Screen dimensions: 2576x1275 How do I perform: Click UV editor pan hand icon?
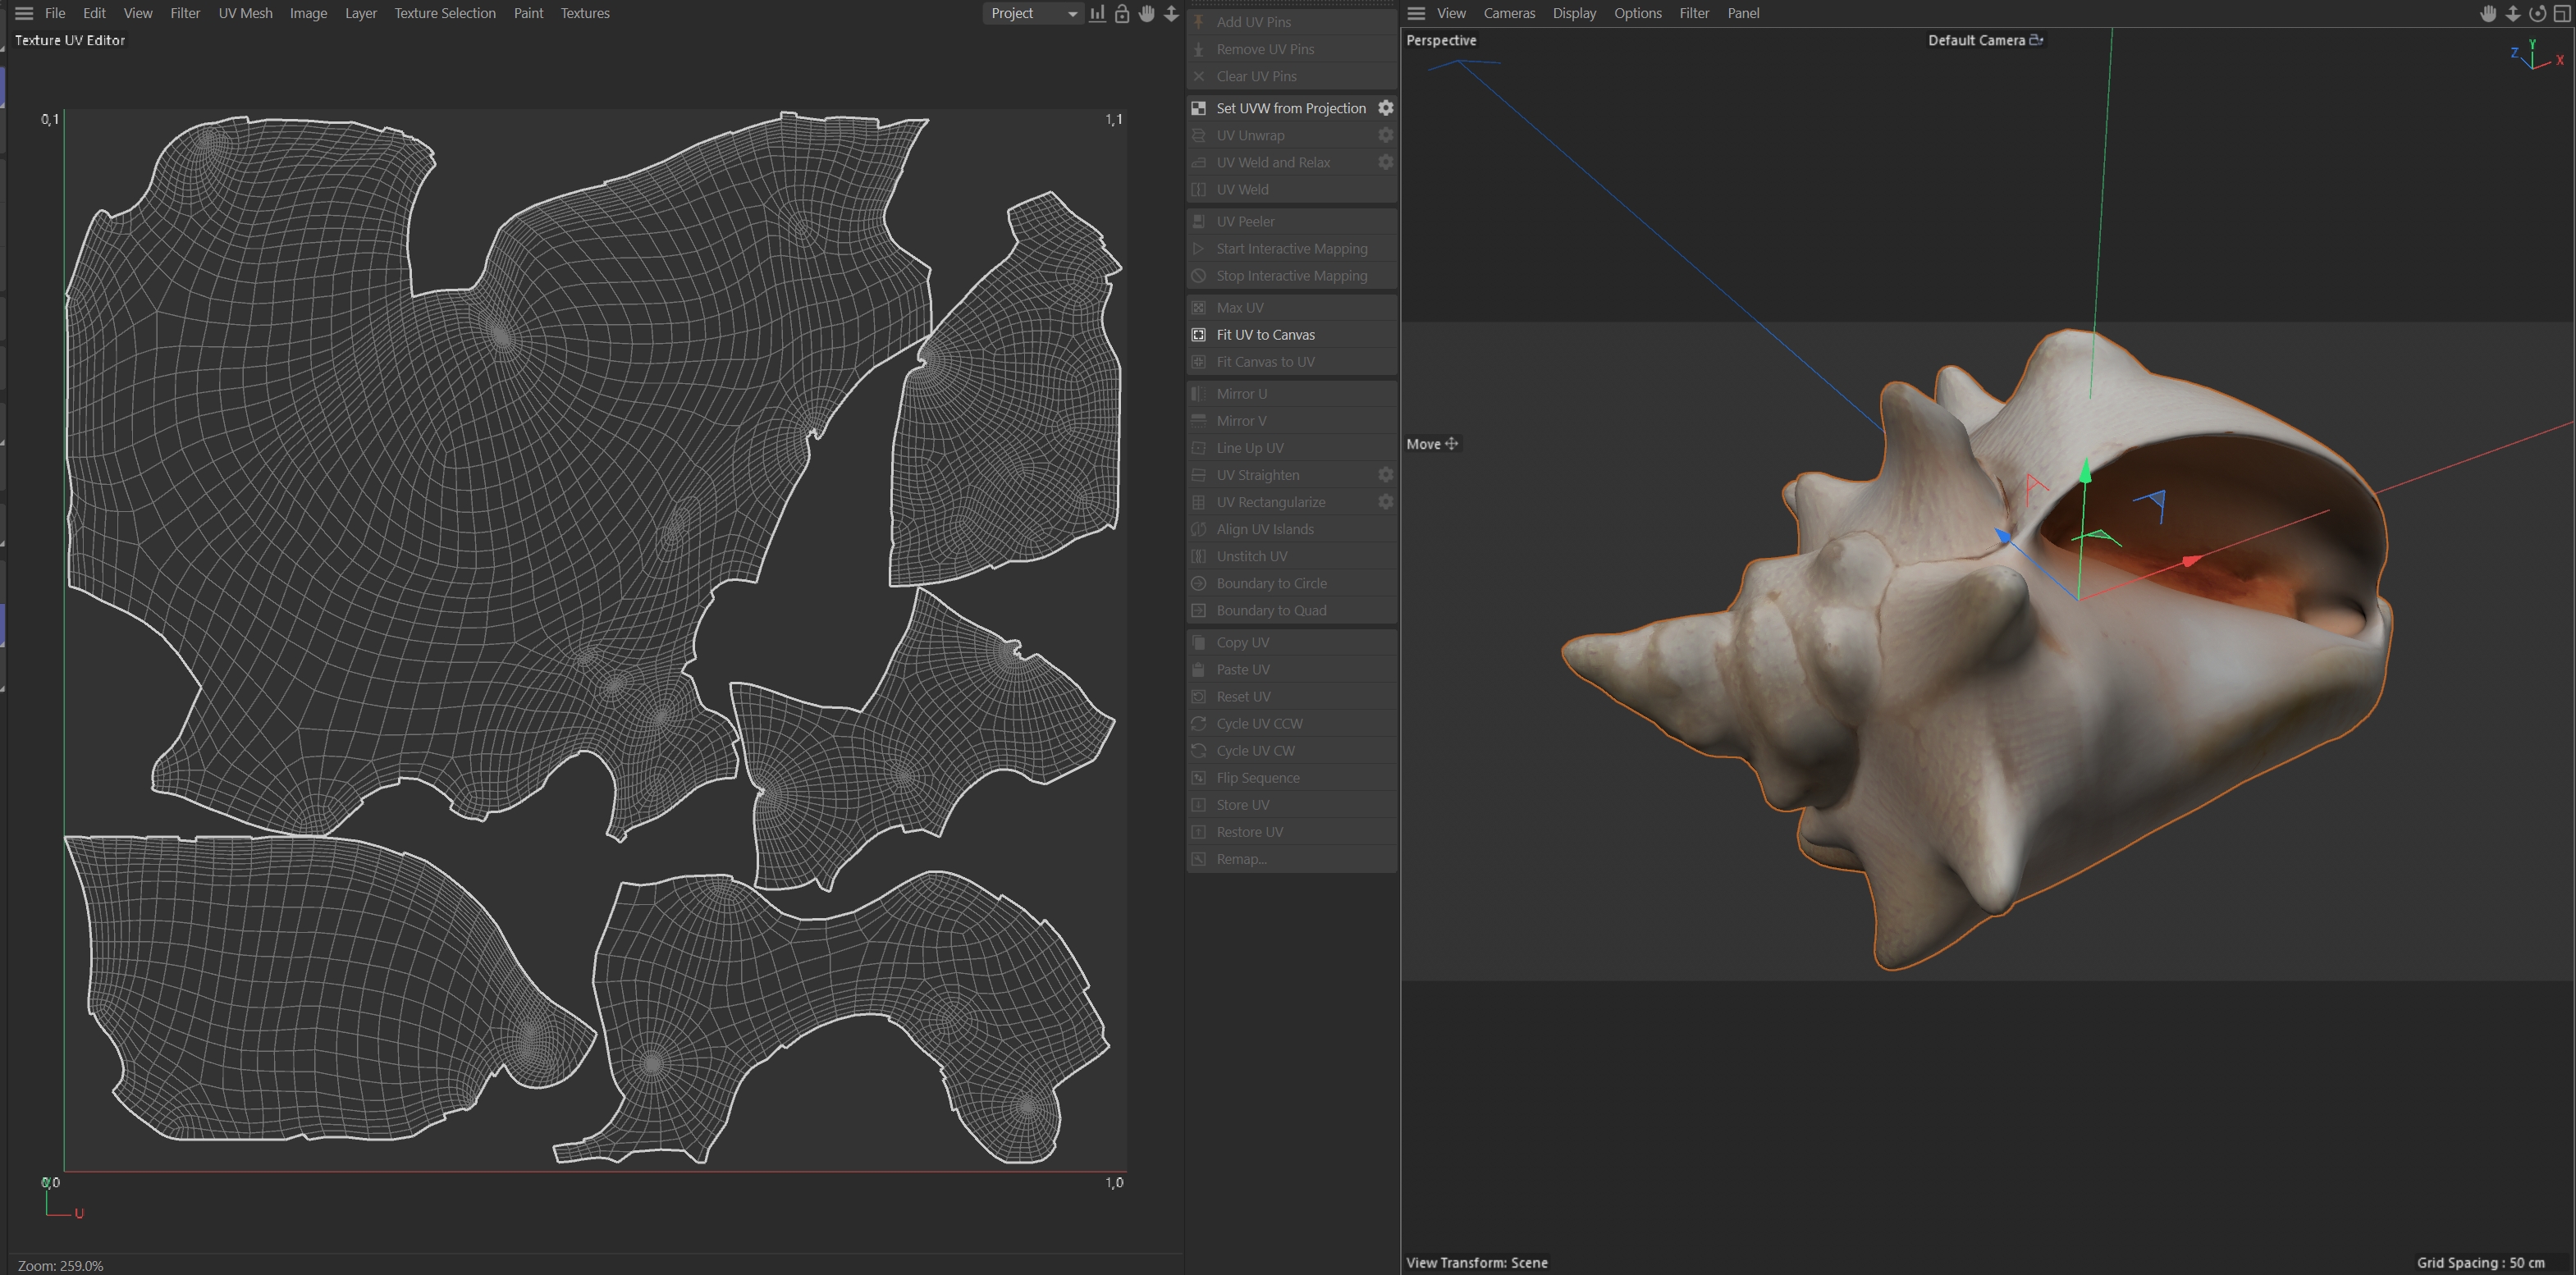[1146, 13]
